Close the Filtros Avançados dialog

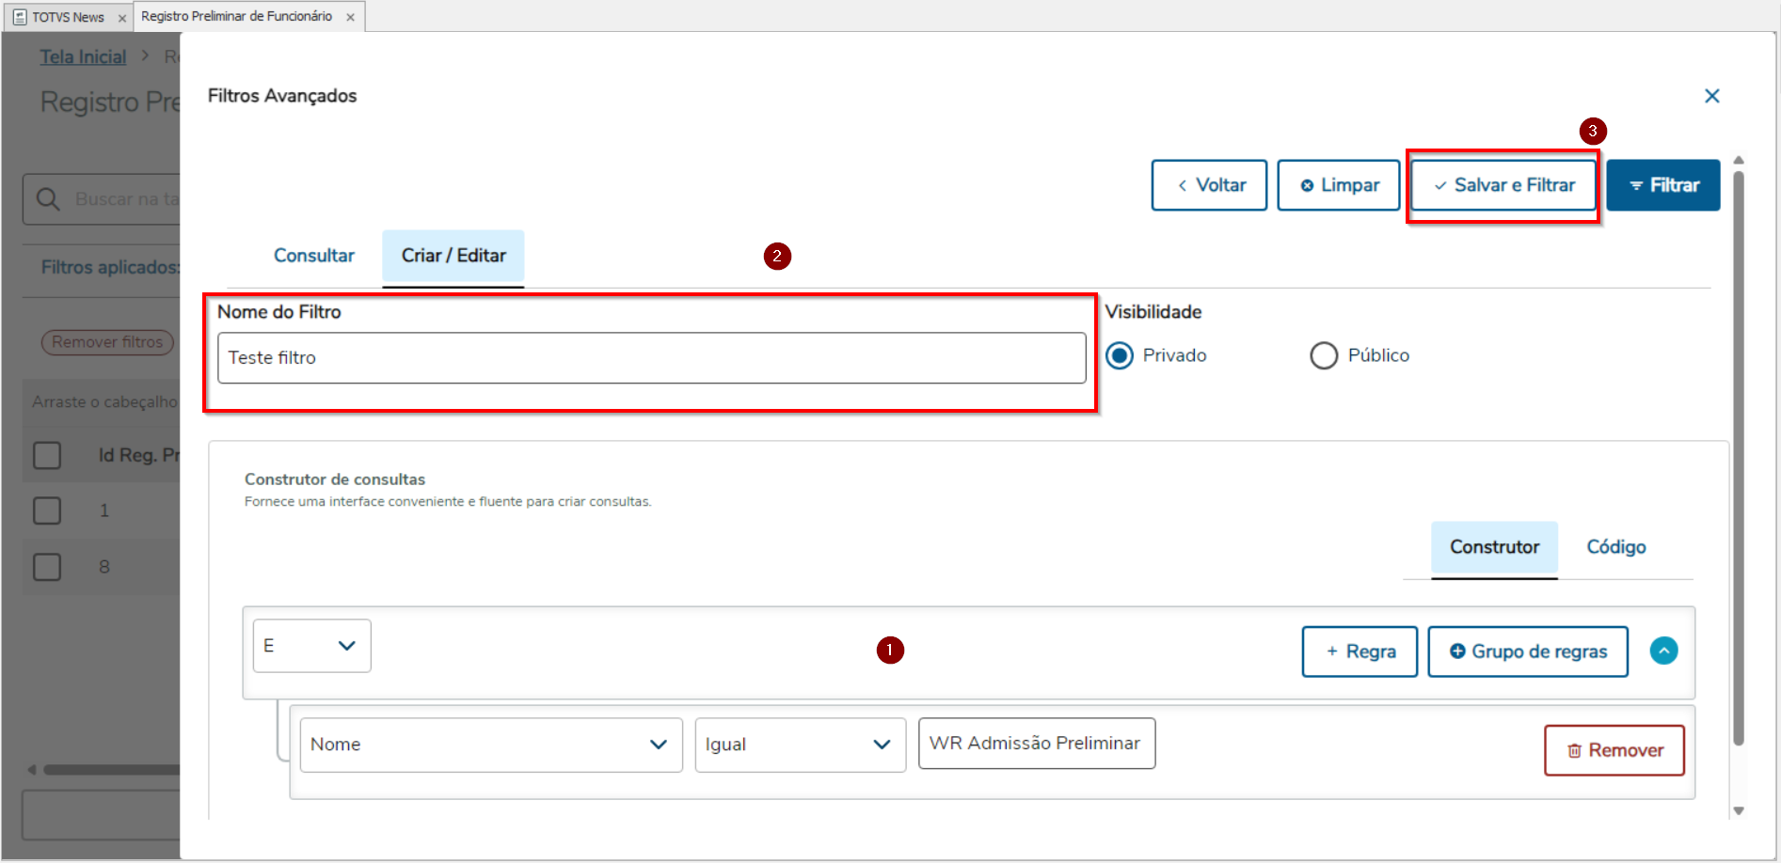pyautogui.click(x=1711, y=96)
